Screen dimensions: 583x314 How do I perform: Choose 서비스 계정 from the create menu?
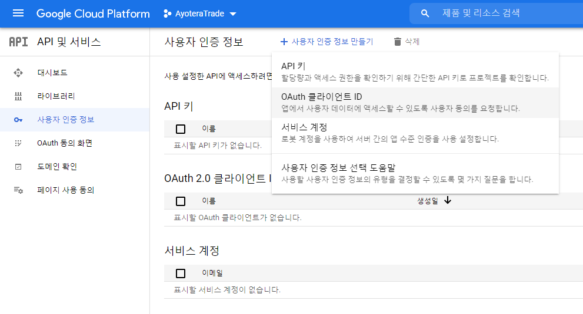point(415,133)
